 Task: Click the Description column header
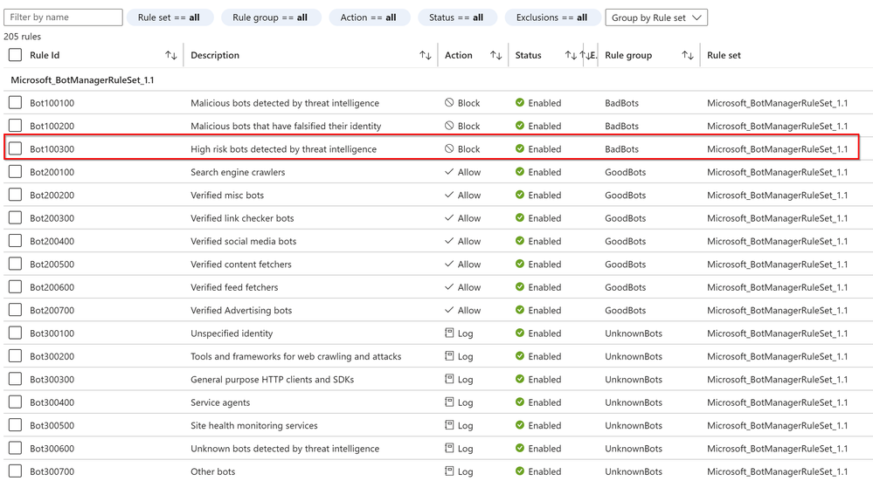pyautogui.click(x=215, y=55)
